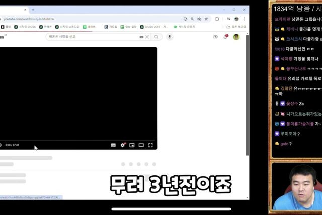Open YouTube notifications bell
322x215 pixels.
tap(226, 37)
